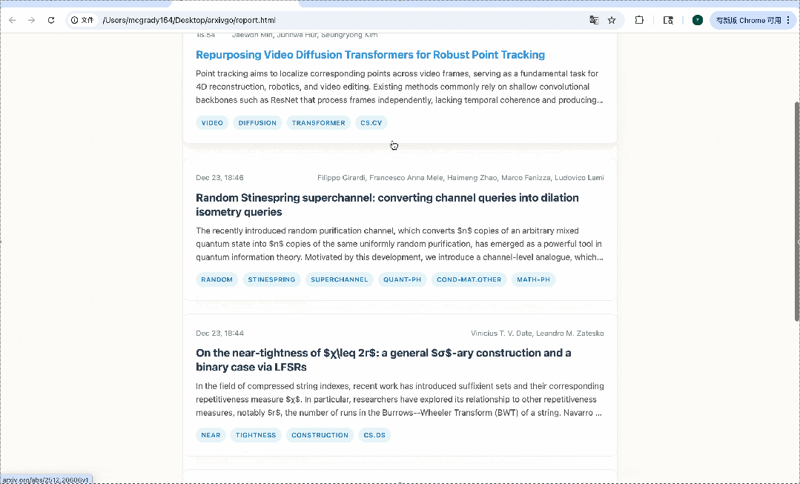800x484 pixels.
Task: Reload the report.html page
Action: pos(51,20)
